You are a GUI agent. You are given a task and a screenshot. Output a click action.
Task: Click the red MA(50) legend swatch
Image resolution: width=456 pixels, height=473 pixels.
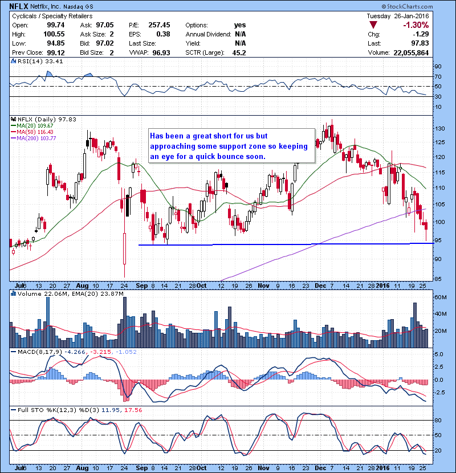click(x=13, y=132)
